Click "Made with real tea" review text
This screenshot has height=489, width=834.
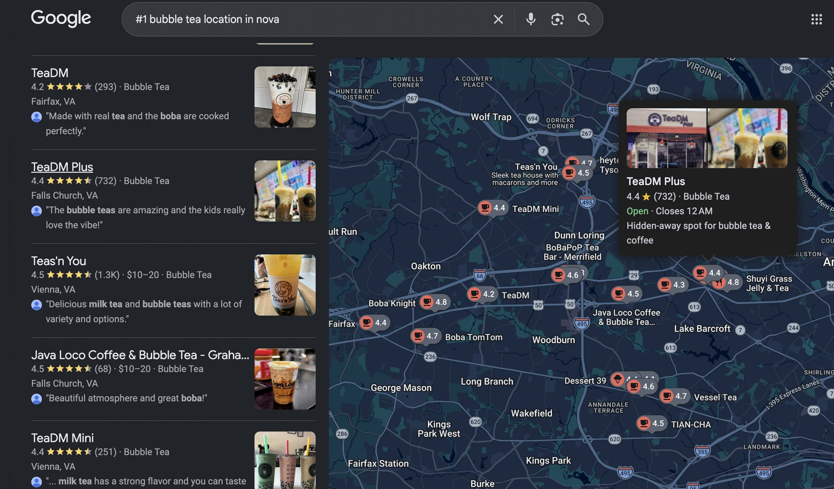[x=137, y=123]
